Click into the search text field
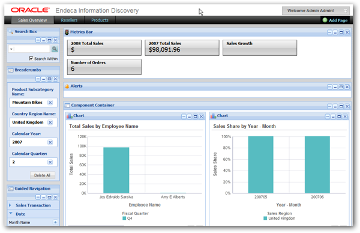Viewport: 360px width, 233px height. [x=32, y=49]
